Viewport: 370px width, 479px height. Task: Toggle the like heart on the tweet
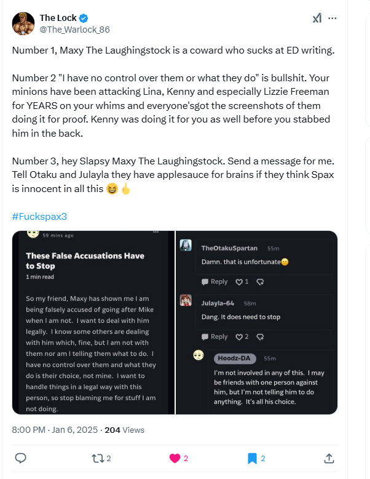click(175, 458)
